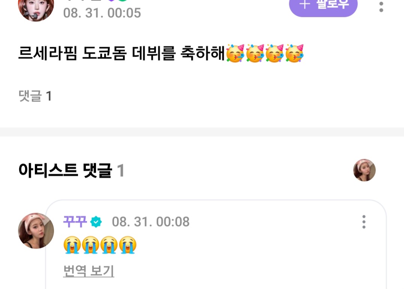Tap the small artist avatar beside 아티스트 댓글
Viewport: 404px width, 289px height.
(x=364, y=170)
